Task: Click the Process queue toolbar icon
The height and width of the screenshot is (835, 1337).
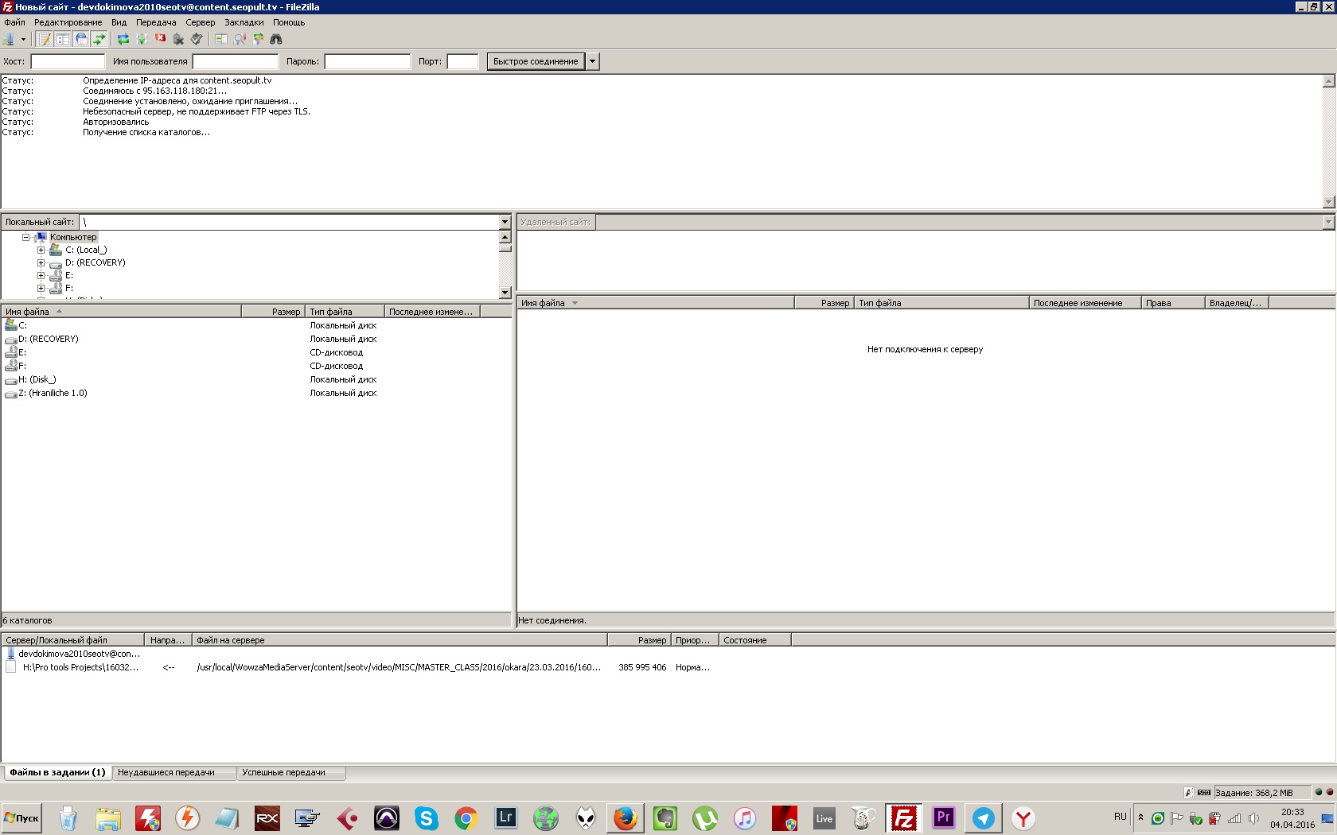Action: click(142, 39)
